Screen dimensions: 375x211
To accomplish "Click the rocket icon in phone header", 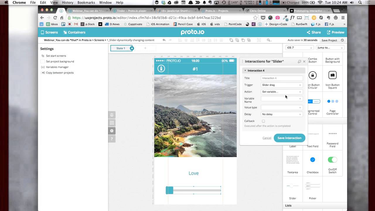I will (x=161, y=69).
